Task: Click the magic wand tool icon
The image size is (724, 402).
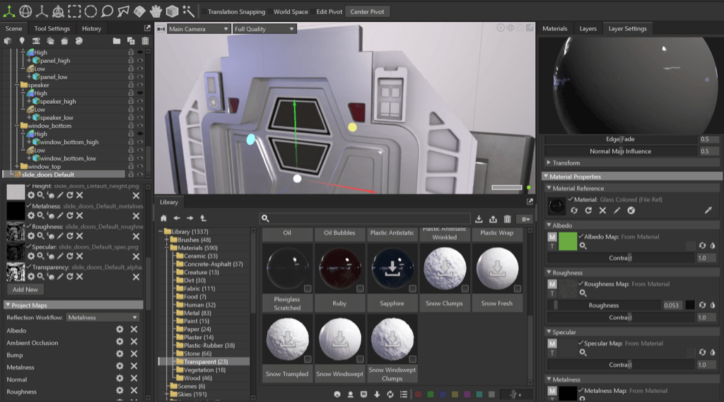Action: [x=188, y=11]
